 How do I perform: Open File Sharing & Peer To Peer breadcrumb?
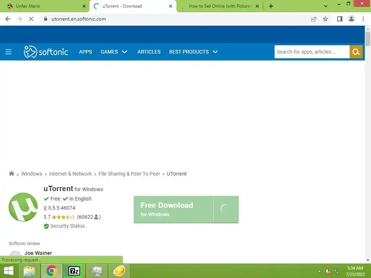tap(129, 174)
